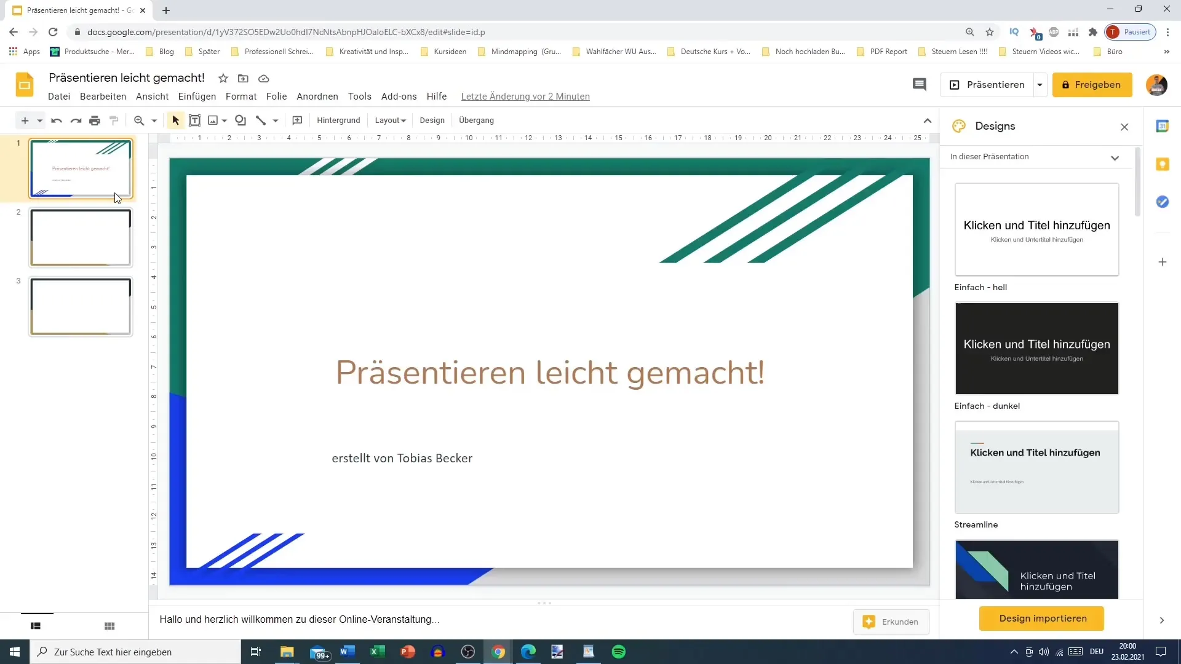Click the Hintergrund toolbar button

(x=338, y=121)
